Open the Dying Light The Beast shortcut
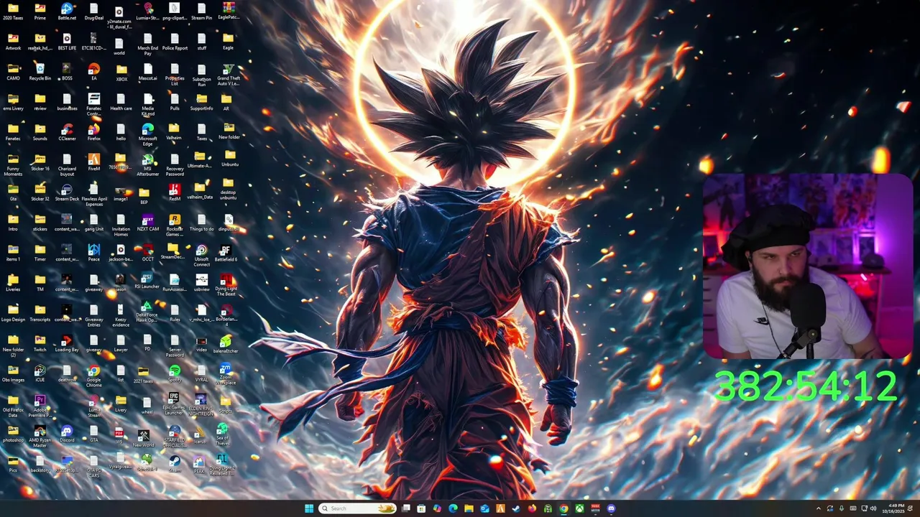Viewport: 920px width, 517px height. coord(226,285)
